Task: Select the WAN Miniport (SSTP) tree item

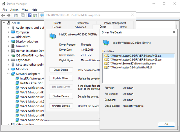Action: pos(32,120)
